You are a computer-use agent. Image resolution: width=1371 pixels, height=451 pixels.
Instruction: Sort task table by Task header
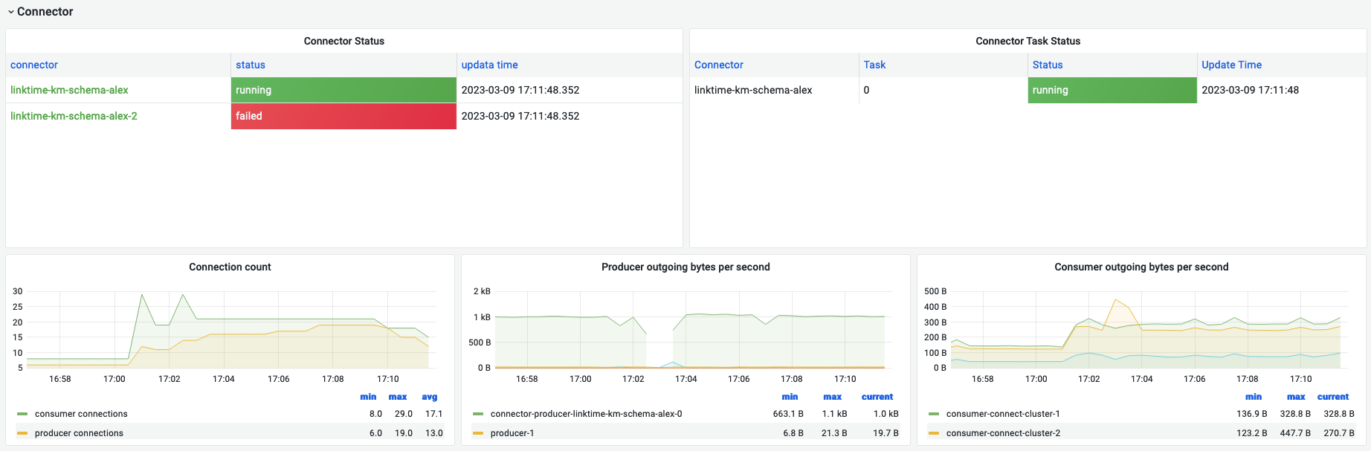tap(874, 65)
